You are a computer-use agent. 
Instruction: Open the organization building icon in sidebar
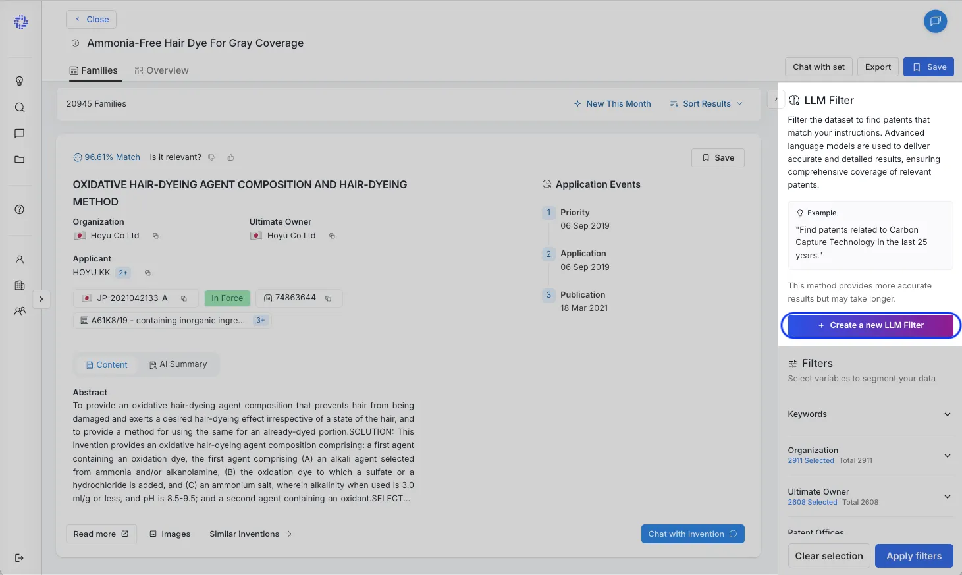tap(20, 285)
